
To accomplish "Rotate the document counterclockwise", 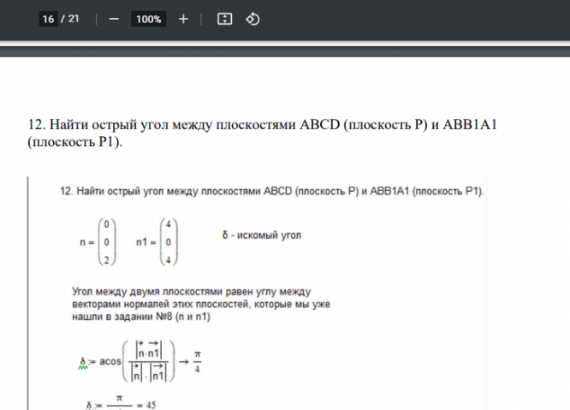I will click(x=252, y=19).
